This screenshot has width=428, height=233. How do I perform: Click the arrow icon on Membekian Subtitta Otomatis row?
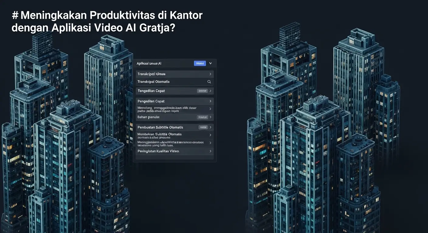point(210,135)
